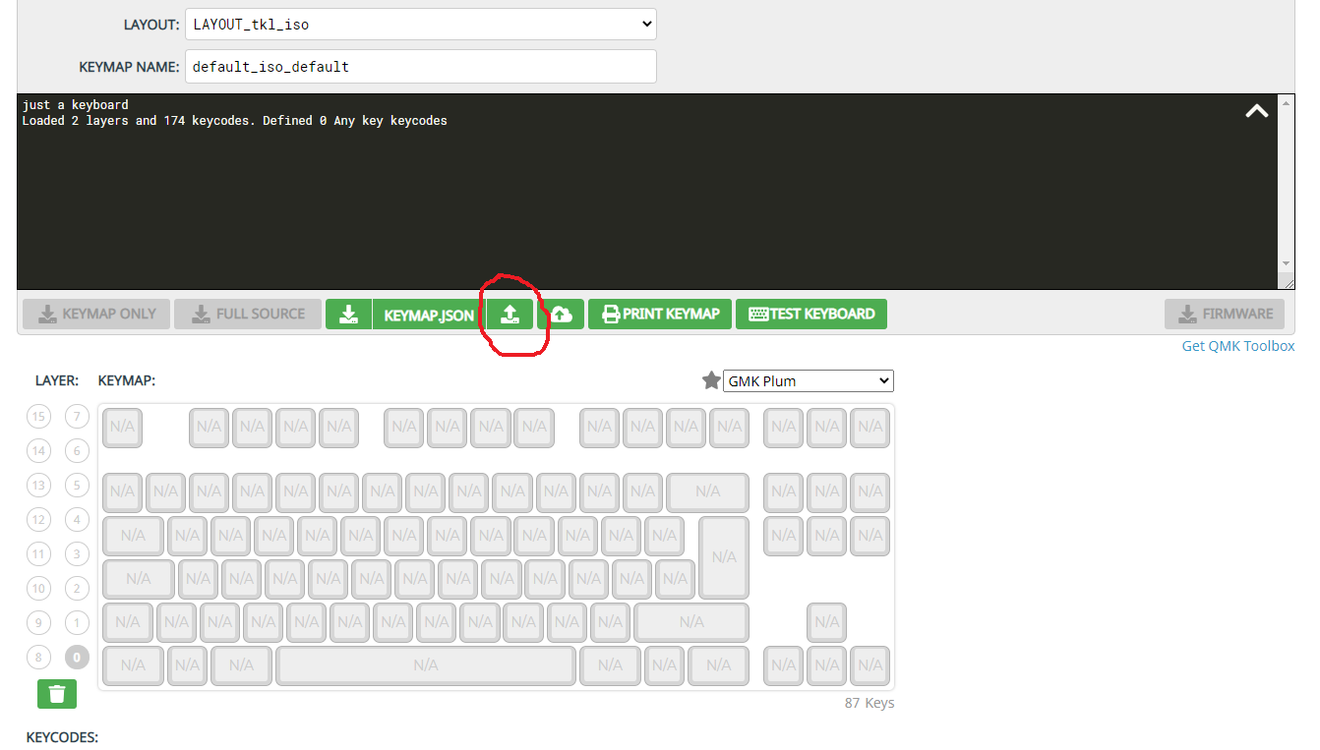Click the star favorite colorway icon
The width and height of the screenshot is (1320, 750).
(711, 380)
